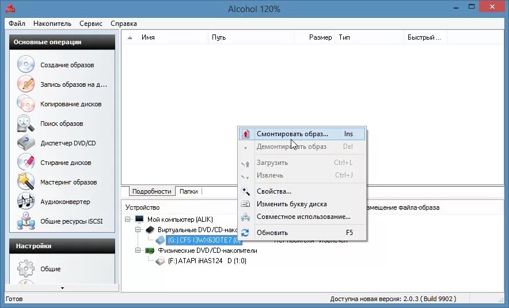Click the DVD/CD Manager drive icon
This screenshot has width=509, height=308.
[x=26, y=143]
